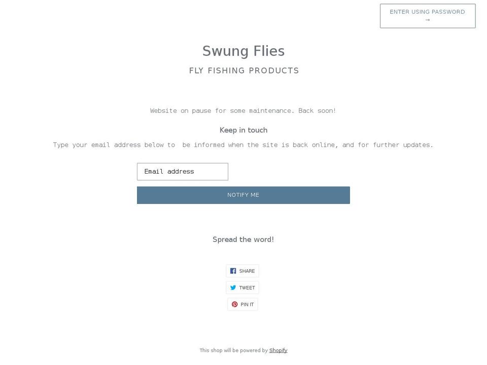Viewport: 487px width, 365px height.
Task: Click the Pinterest icon
Action: coord(234,304)
